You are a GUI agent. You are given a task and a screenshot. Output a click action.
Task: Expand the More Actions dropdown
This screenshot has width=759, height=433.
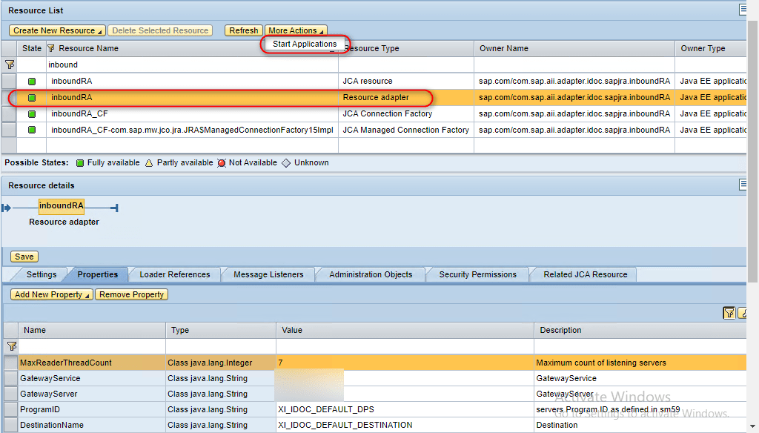296,30
